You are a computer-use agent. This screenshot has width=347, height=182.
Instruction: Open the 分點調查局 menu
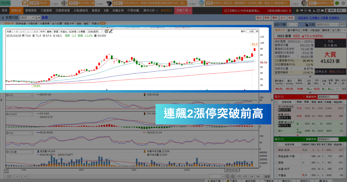(x=81, y=10)
